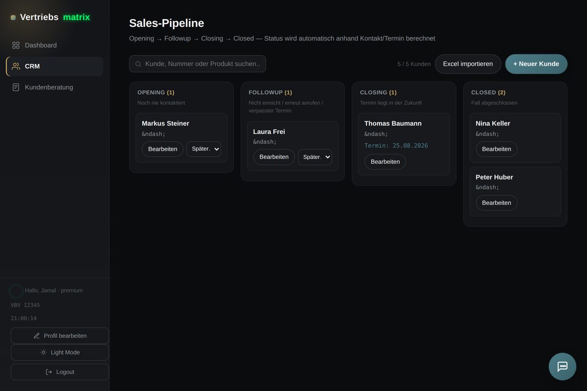Click the CRM people icon
587x391 pixels.
[x=16, y=66]
